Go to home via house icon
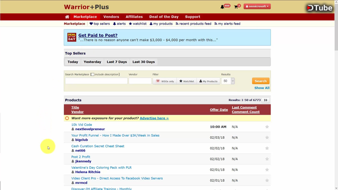The height and width of the screenshot is (190, 338). [67, 17]
